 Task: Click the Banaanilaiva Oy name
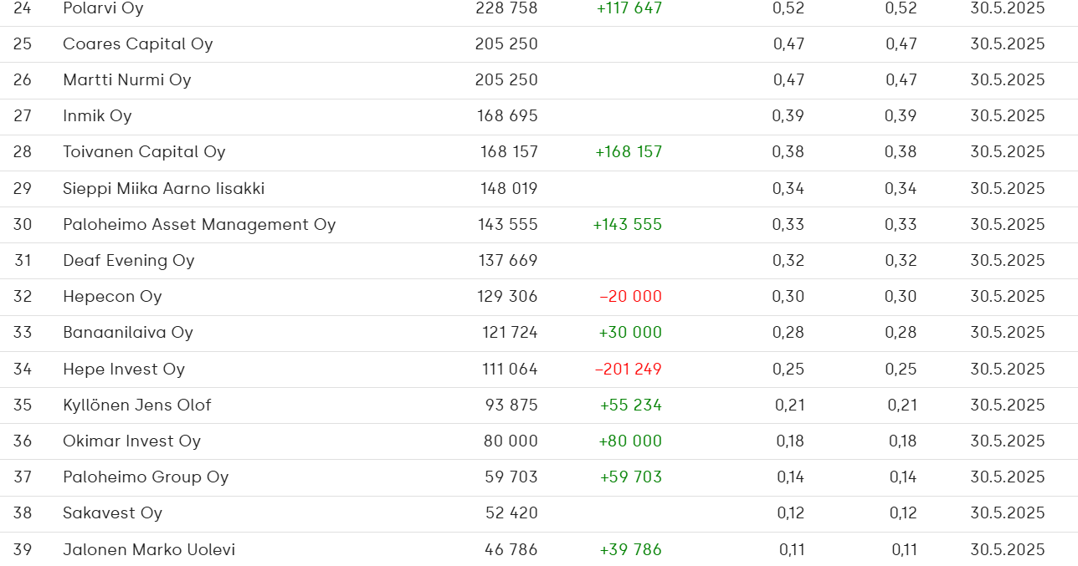(x=128, y=333)
